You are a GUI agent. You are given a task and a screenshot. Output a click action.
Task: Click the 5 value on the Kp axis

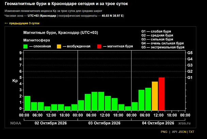(20, 78)
